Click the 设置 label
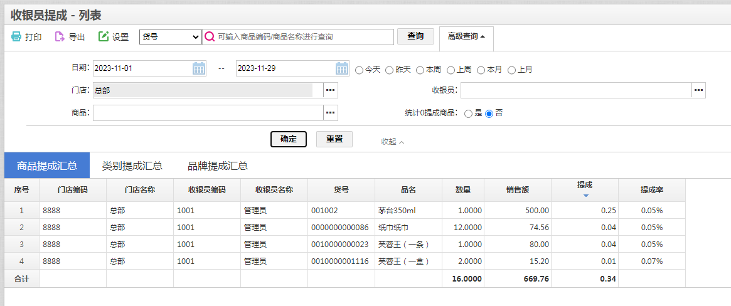This screenshot has width=731, height=306. point(120,37)
